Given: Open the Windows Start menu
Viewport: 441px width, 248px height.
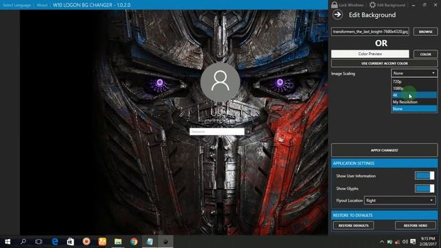Looking at the screenshot, I should click(x=8, y=242).
